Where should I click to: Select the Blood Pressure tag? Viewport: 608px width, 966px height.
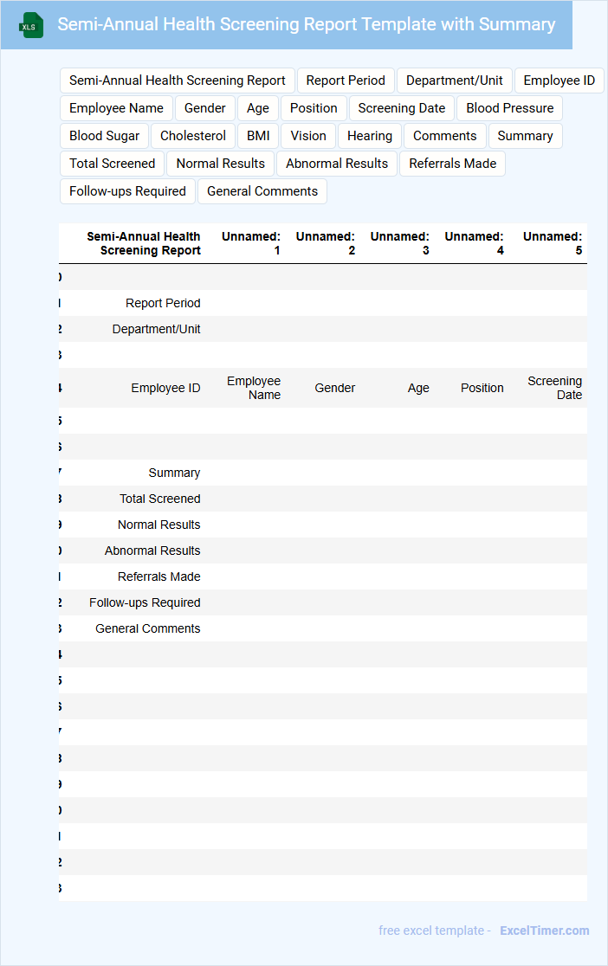pyautogui.click(x=509, y=108)
